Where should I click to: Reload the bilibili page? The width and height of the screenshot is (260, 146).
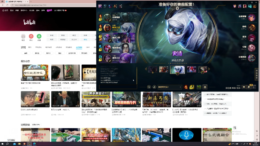7,5
